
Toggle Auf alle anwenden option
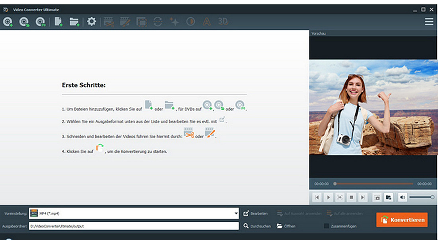[x=345, y=213]
